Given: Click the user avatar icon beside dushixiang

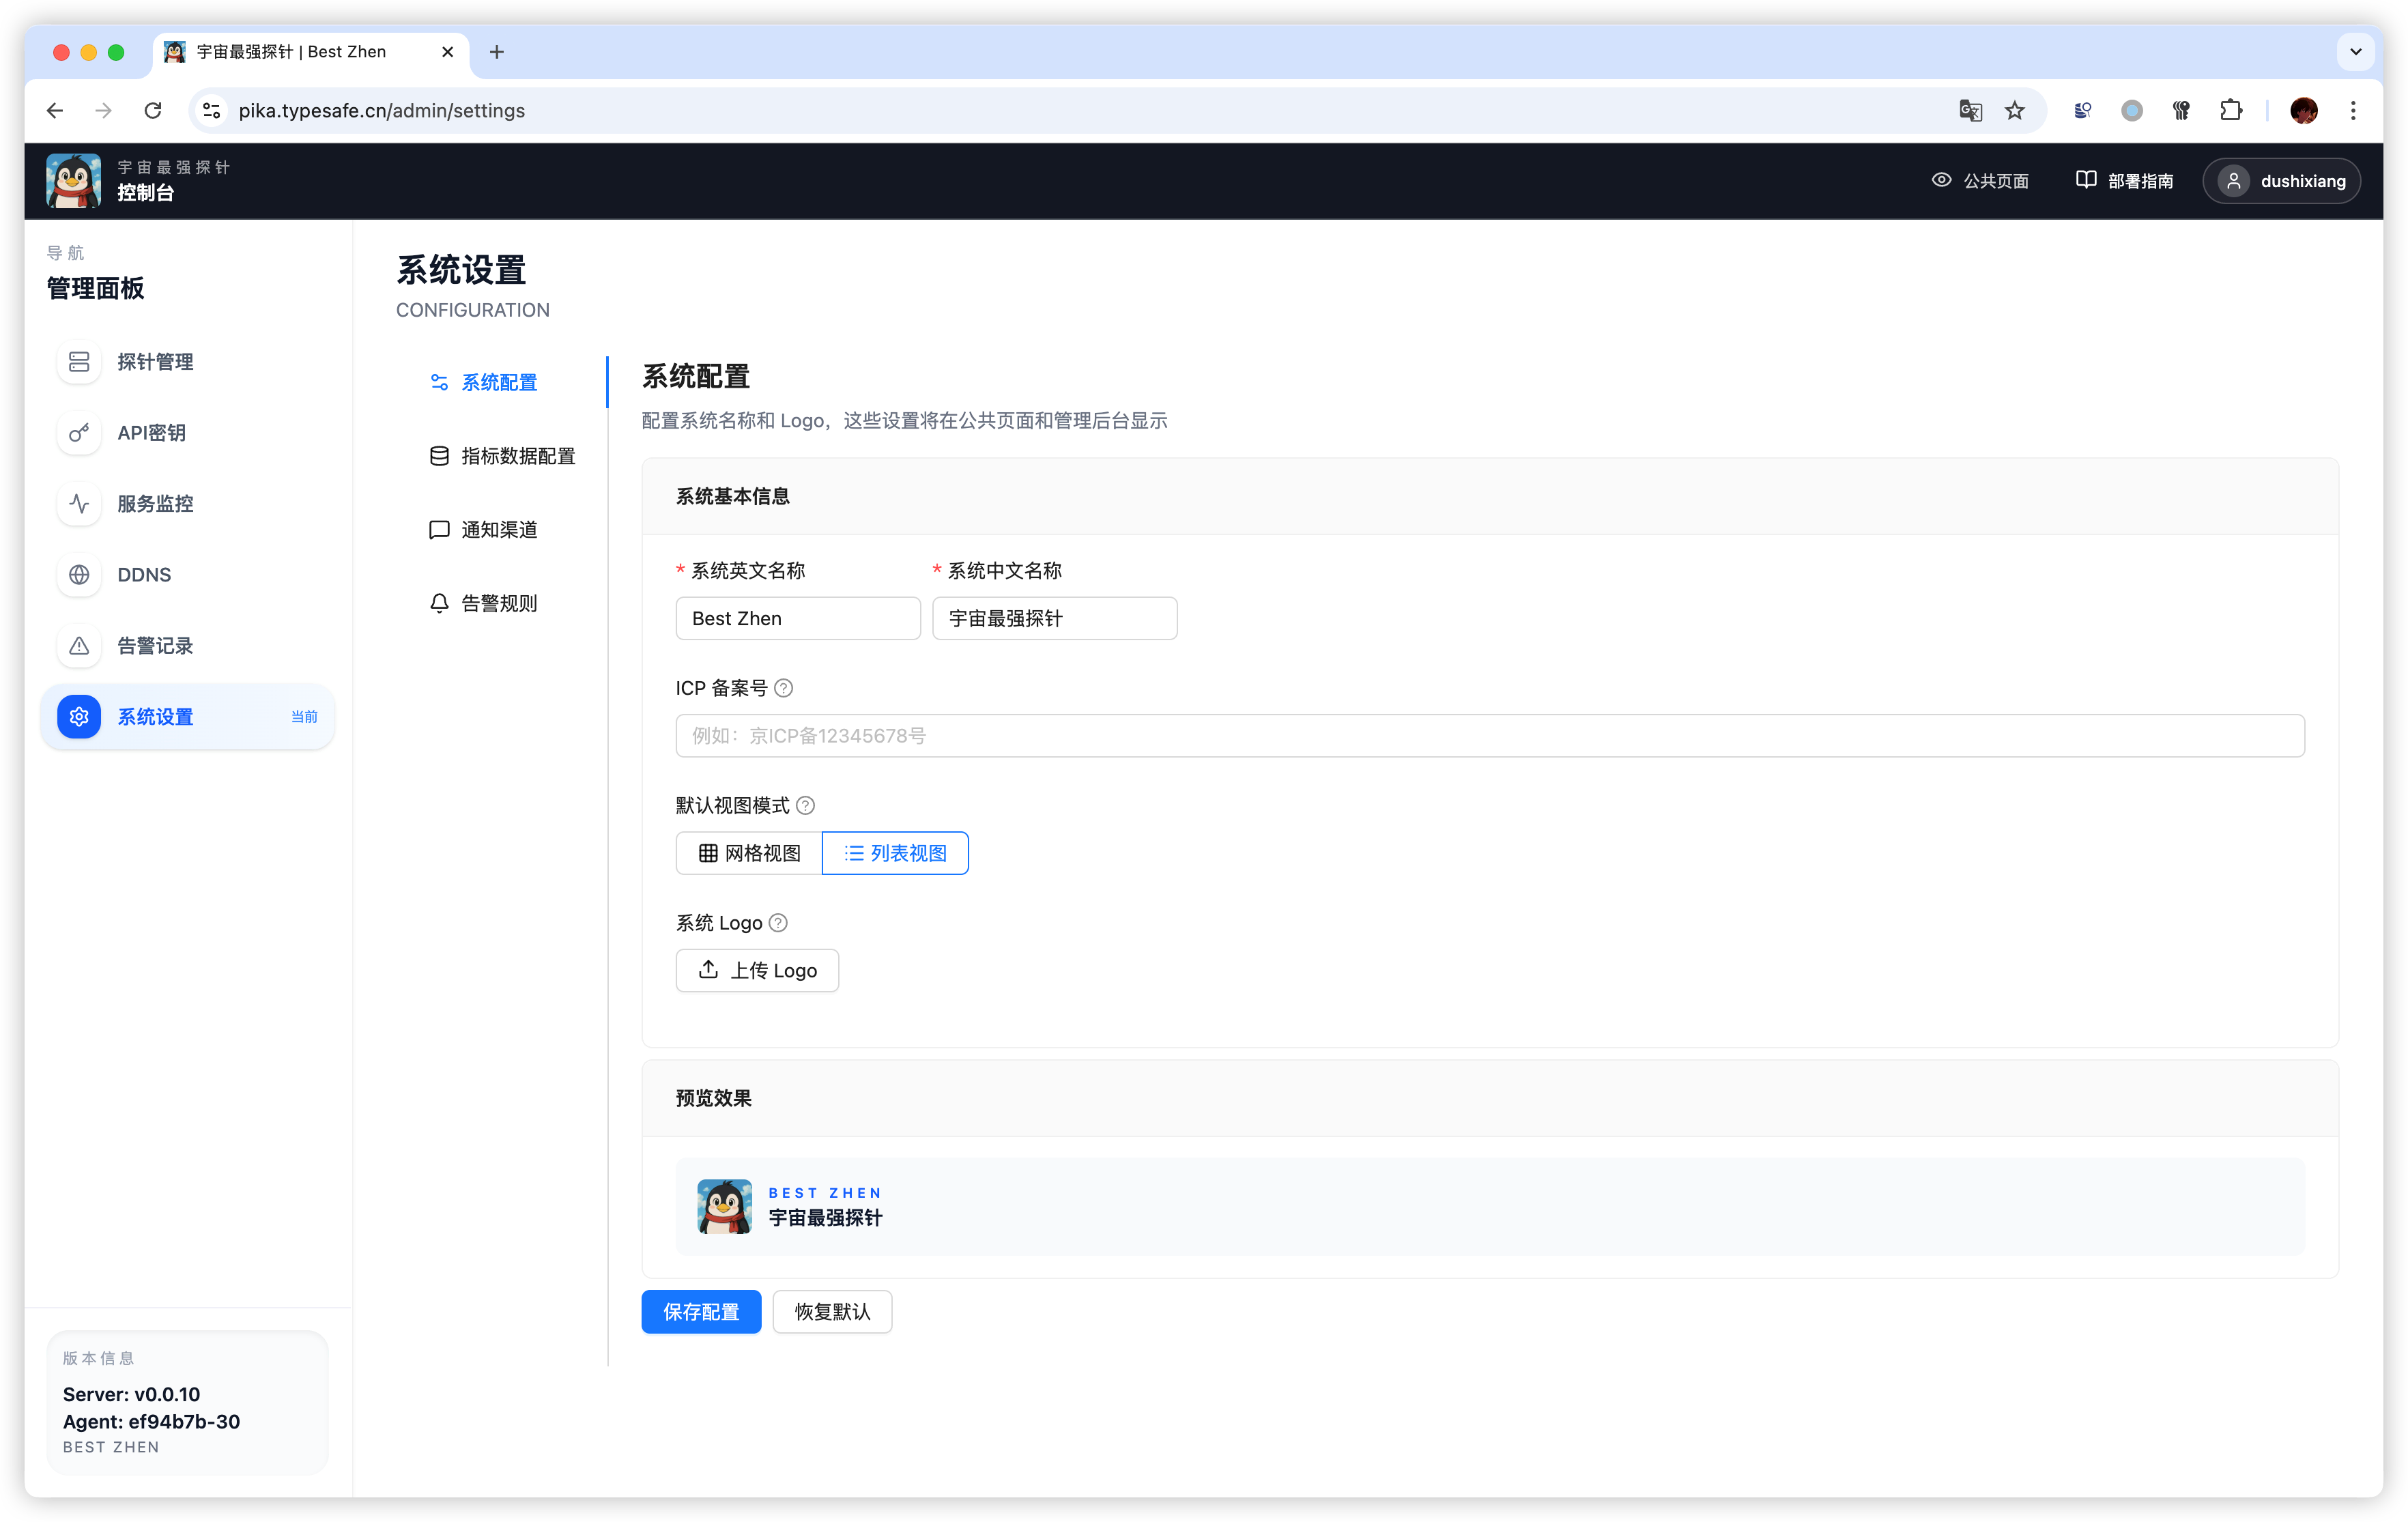Looking at the screenshot, I should 2234,181.
